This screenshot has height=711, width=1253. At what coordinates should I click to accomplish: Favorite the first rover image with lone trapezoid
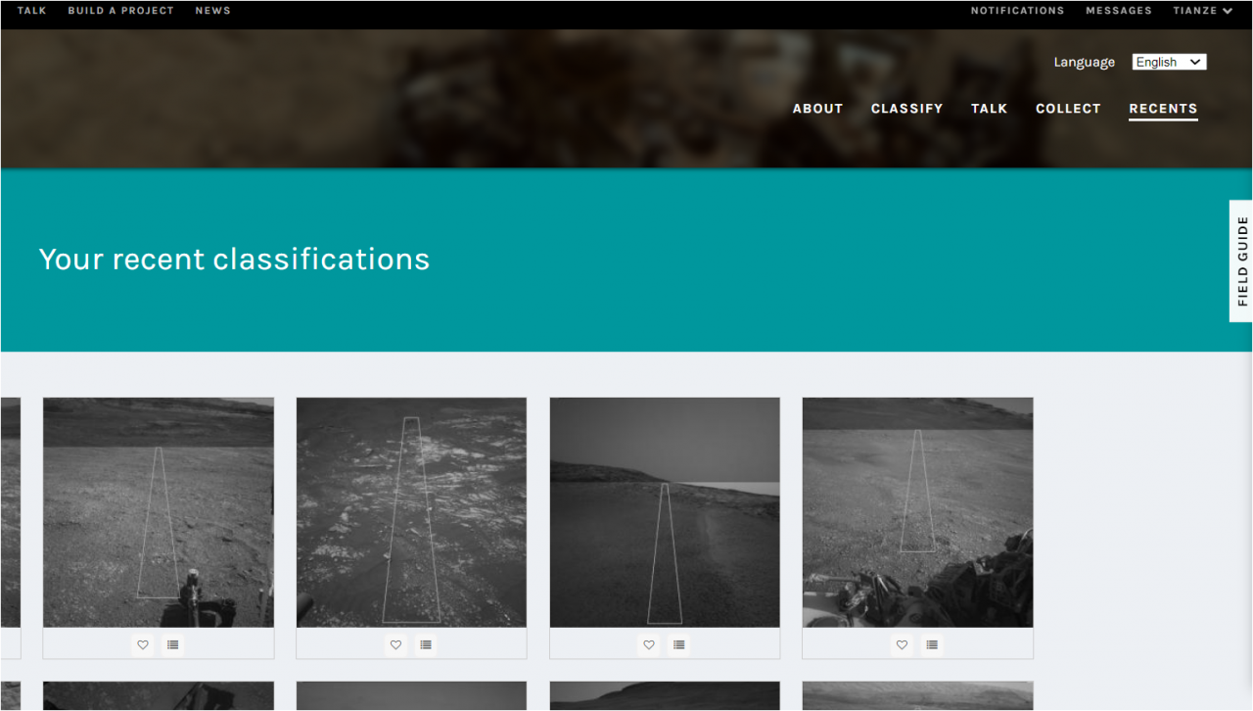(143, 644)
